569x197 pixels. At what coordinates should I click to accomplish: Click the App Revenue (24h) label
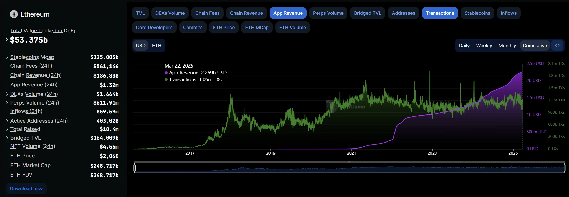click(34, 85)
